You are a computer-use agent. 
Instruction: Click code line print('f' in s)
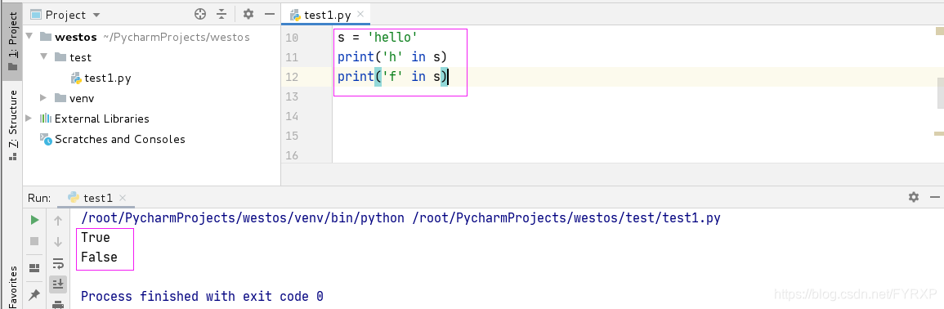pos(392,77)
